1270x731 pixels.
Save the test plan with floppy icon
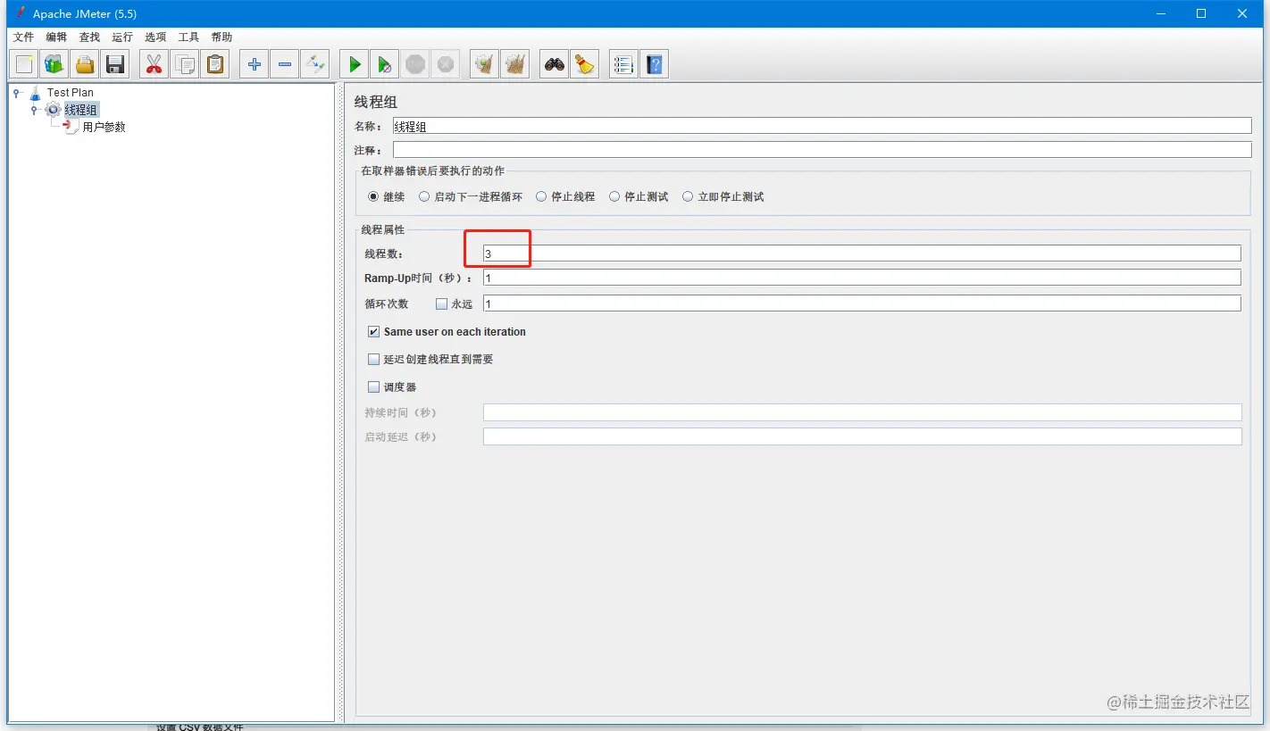click(115, 64)
